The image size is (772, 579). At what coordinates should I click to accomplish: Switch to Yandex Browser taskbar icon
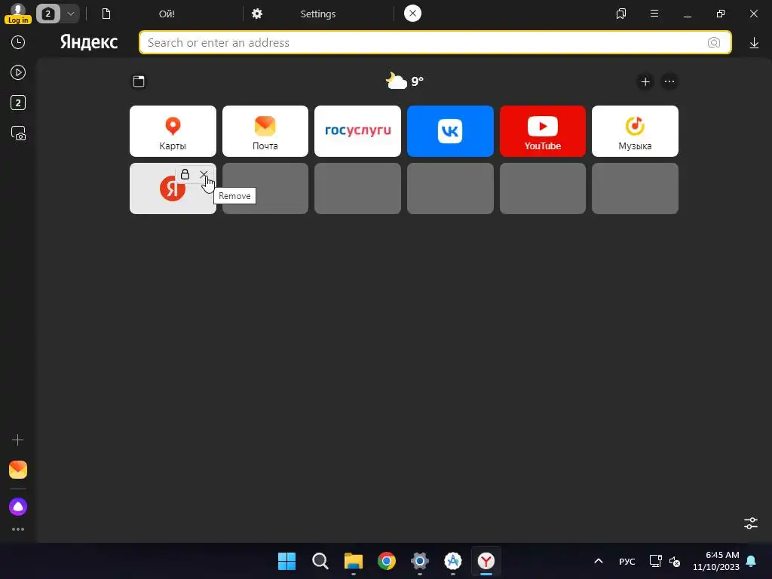click(486, 561)
